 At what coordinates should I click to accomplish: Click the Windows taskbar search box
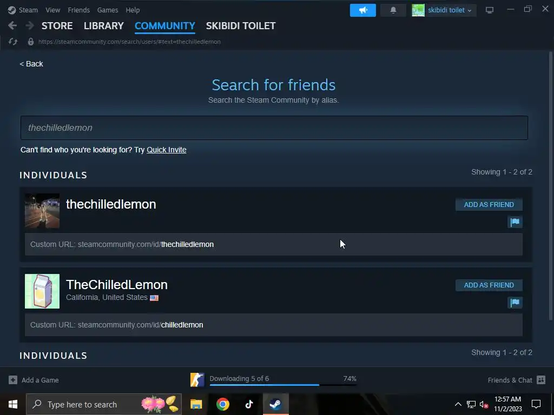104,404
